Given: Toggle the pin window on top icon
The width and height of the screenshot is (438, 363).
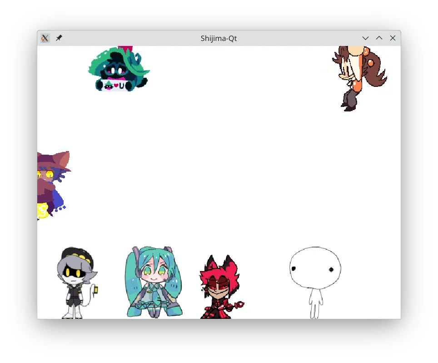Looking at the screenshot, I should [59, 38].
